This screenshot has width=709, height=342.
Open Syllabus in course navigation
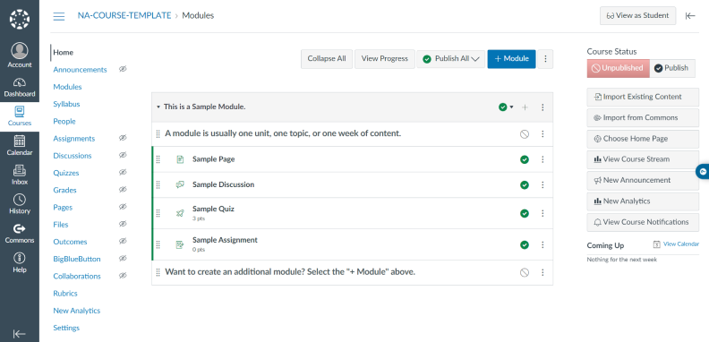(66, 104)
